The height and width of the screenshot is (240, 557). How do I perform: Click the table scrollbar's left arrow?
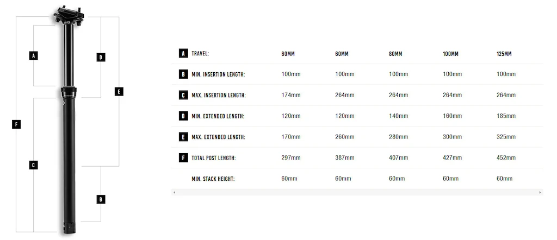point(174,193)
